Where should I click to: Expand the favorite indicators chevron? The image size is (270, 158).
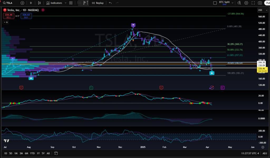(66, 3)
